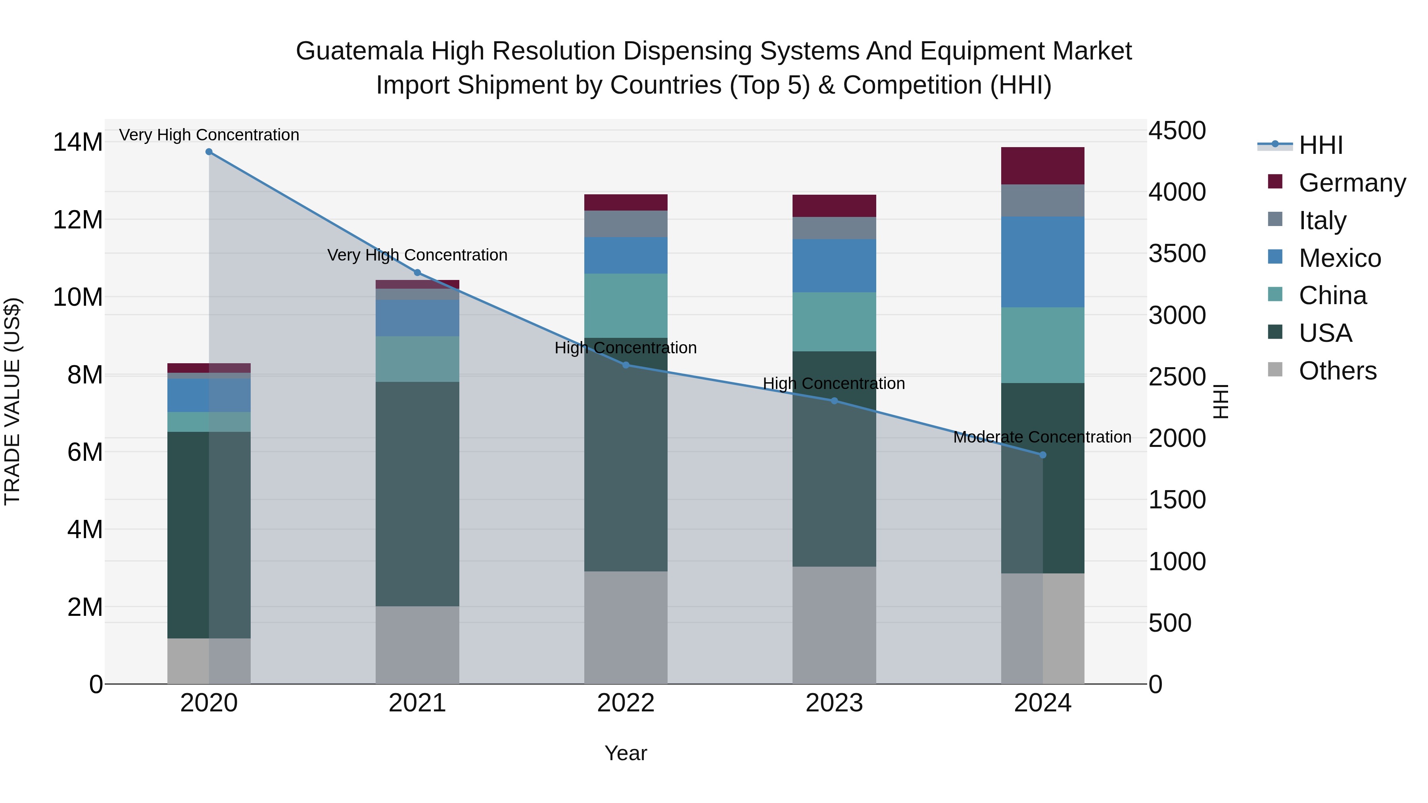Click the 2000 HHI tick label

[1177, 438]
